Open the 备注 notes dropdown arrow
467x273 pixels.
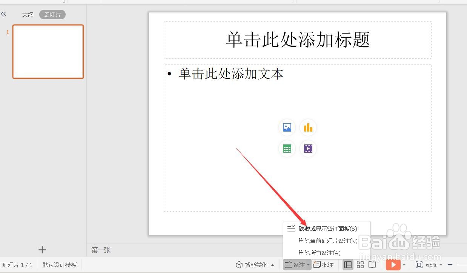[x=308, y=265]
